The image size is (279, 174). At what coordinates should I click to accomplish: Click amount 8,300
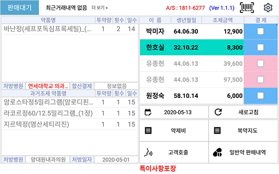coord(235,47)
